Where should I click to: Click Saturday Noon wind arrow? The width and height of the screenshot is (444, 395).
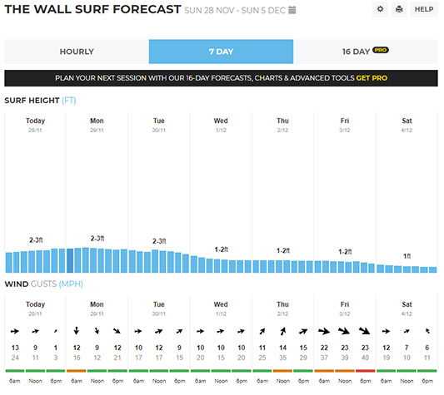pos(407,331)
